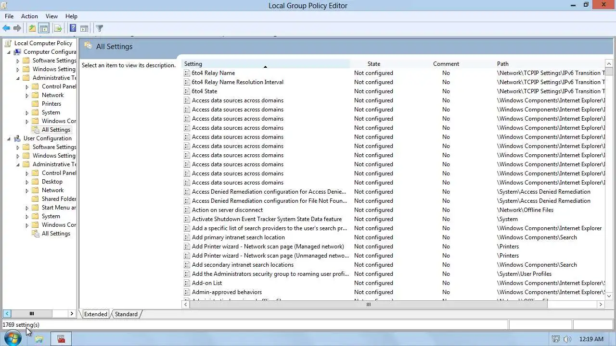Viewport: 616px width, 346px height.
Task: Click the gray Forward arrow in toolbar
Action: (17, 28)
